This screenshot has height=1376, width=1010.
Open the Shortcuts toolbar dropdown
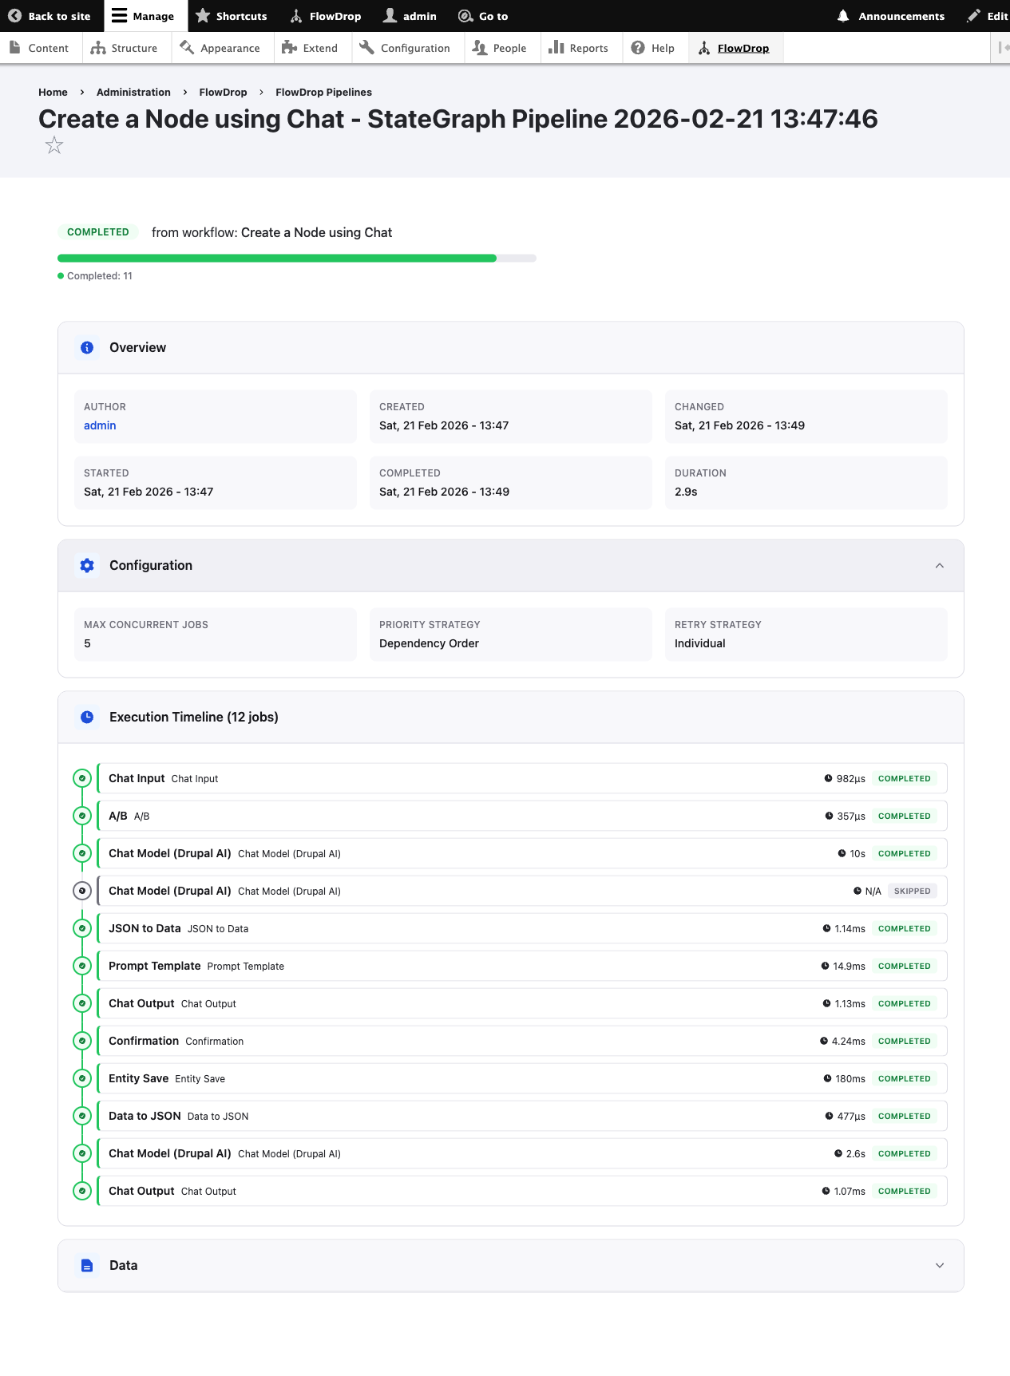point(232,16)
